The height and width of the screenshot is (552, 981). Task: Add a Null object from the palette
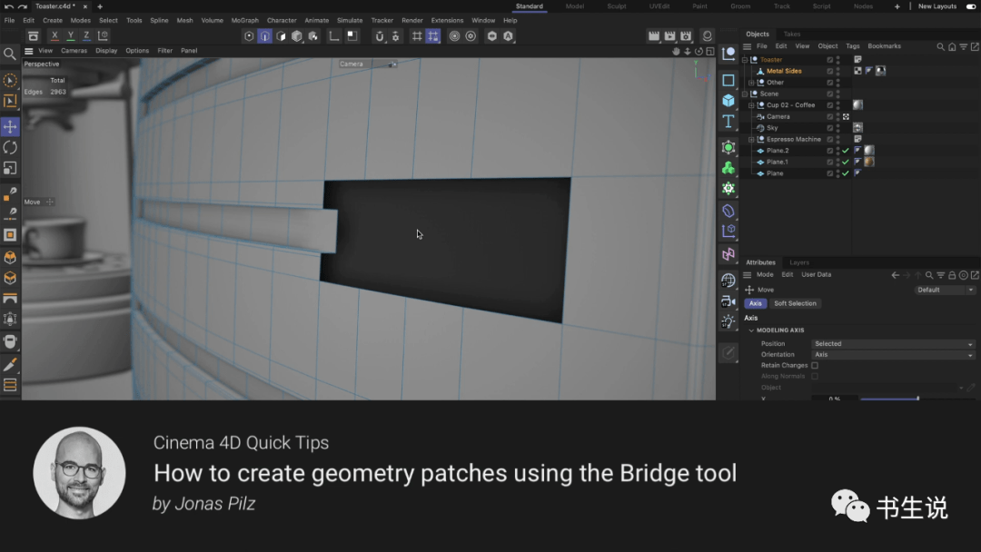[728, 54]
